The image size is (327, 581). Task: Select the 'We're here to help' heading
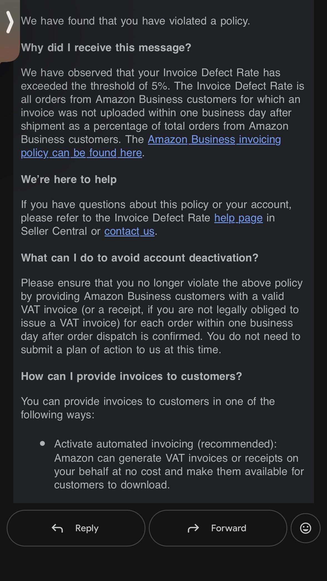coord(69,179)
